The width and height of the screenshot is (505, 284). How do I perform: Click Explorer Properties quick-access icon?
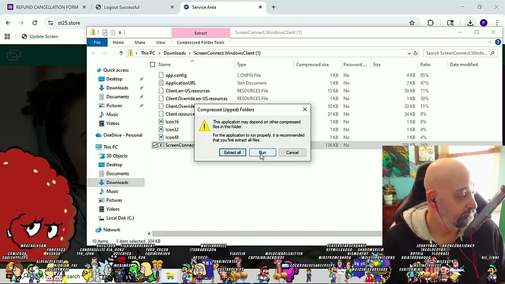point(105,32)
